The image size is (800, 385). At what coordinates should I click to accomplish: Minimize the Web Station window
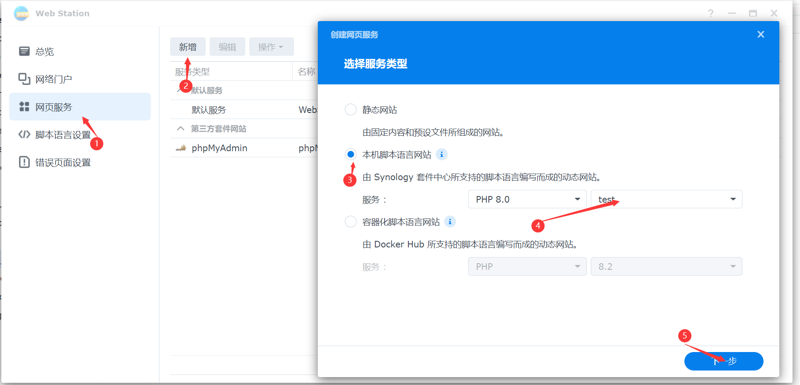(732, 14)
